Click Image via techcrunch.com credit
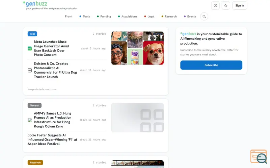270x168 pixels. click(x=42, y=89)
